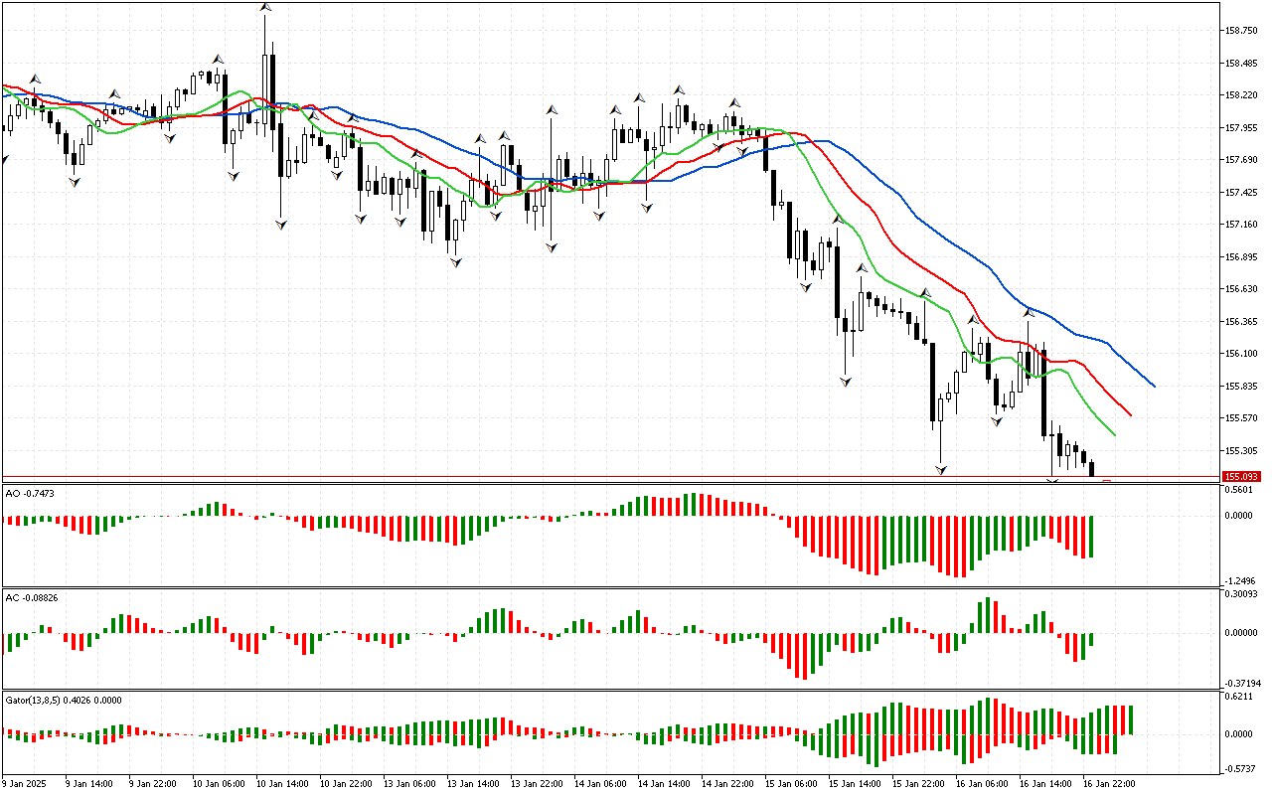Click the AO -0.7473 indicator label
1272x795 pixels.
(x=30, y=492)
